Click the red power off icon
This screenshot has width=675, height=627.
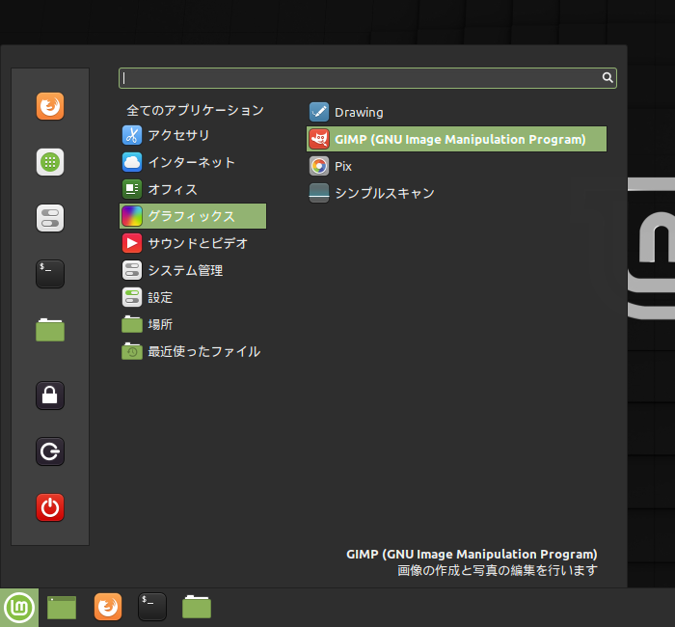coord(50,507)
